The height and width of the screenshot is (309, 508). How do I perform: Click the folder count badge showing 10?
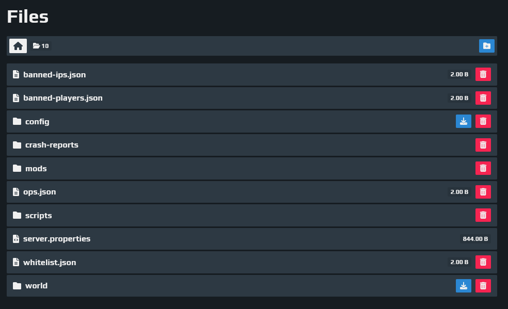point(41,46)
